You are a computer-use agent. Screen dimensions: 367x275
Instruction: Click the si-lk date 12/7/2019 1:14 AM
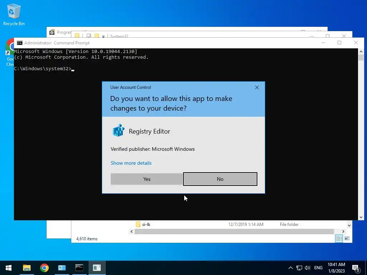246,225
